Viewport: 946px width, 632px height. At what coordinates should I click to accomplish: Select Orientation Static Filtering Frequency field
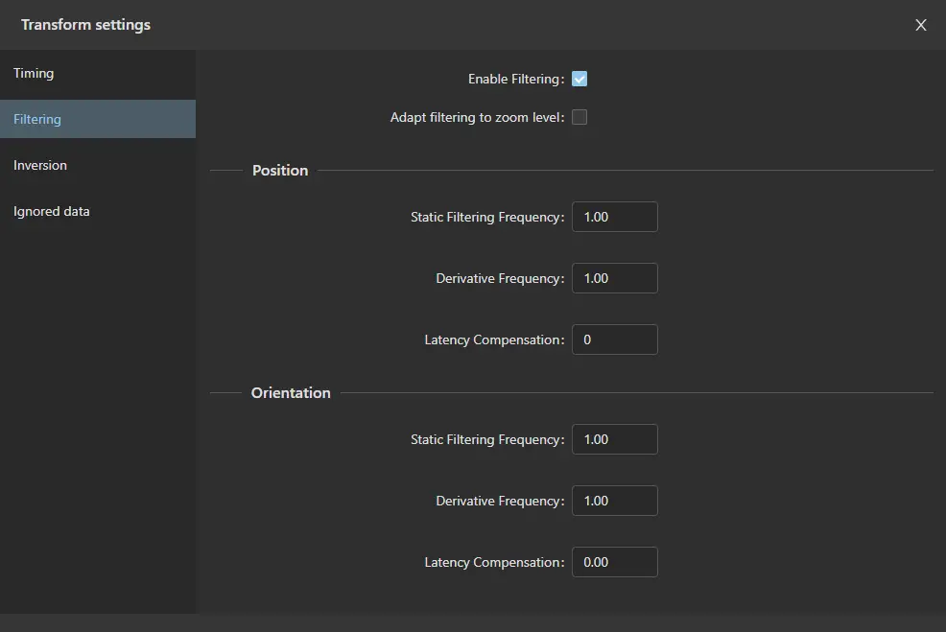point(614,439)
